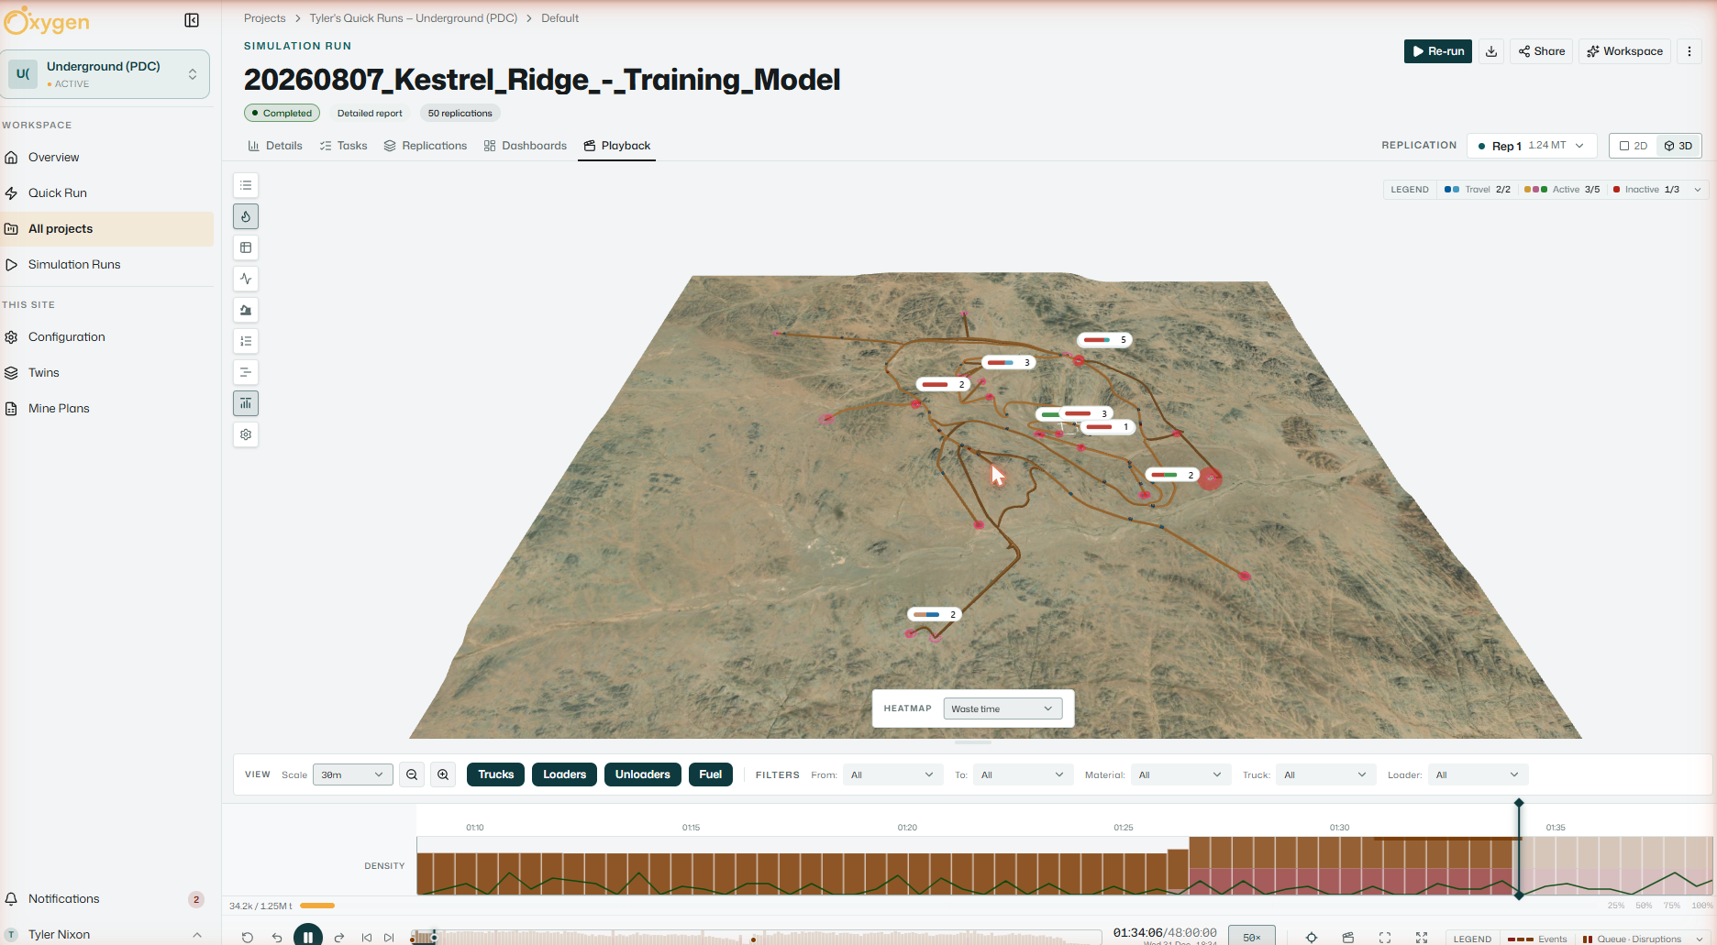Image resolution: width=1717 pixels, height=945 pixels.
Task: Open the numbered list tool
Action: click(246, 341)
